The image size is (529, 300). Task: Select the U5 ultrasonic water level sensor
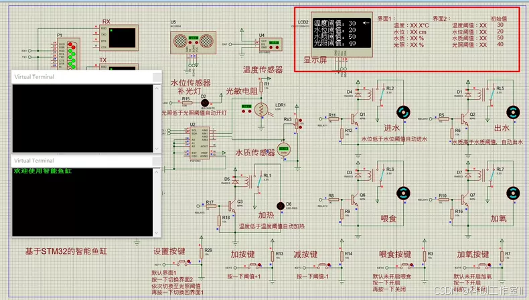tap(193, 42)
